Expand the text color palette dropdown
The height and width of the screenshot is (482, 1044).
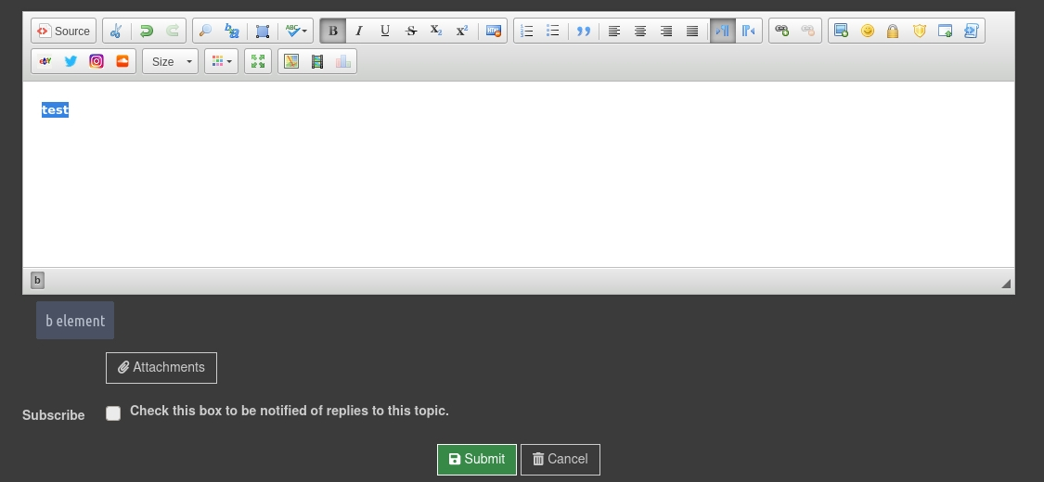[x=221, y=61]
